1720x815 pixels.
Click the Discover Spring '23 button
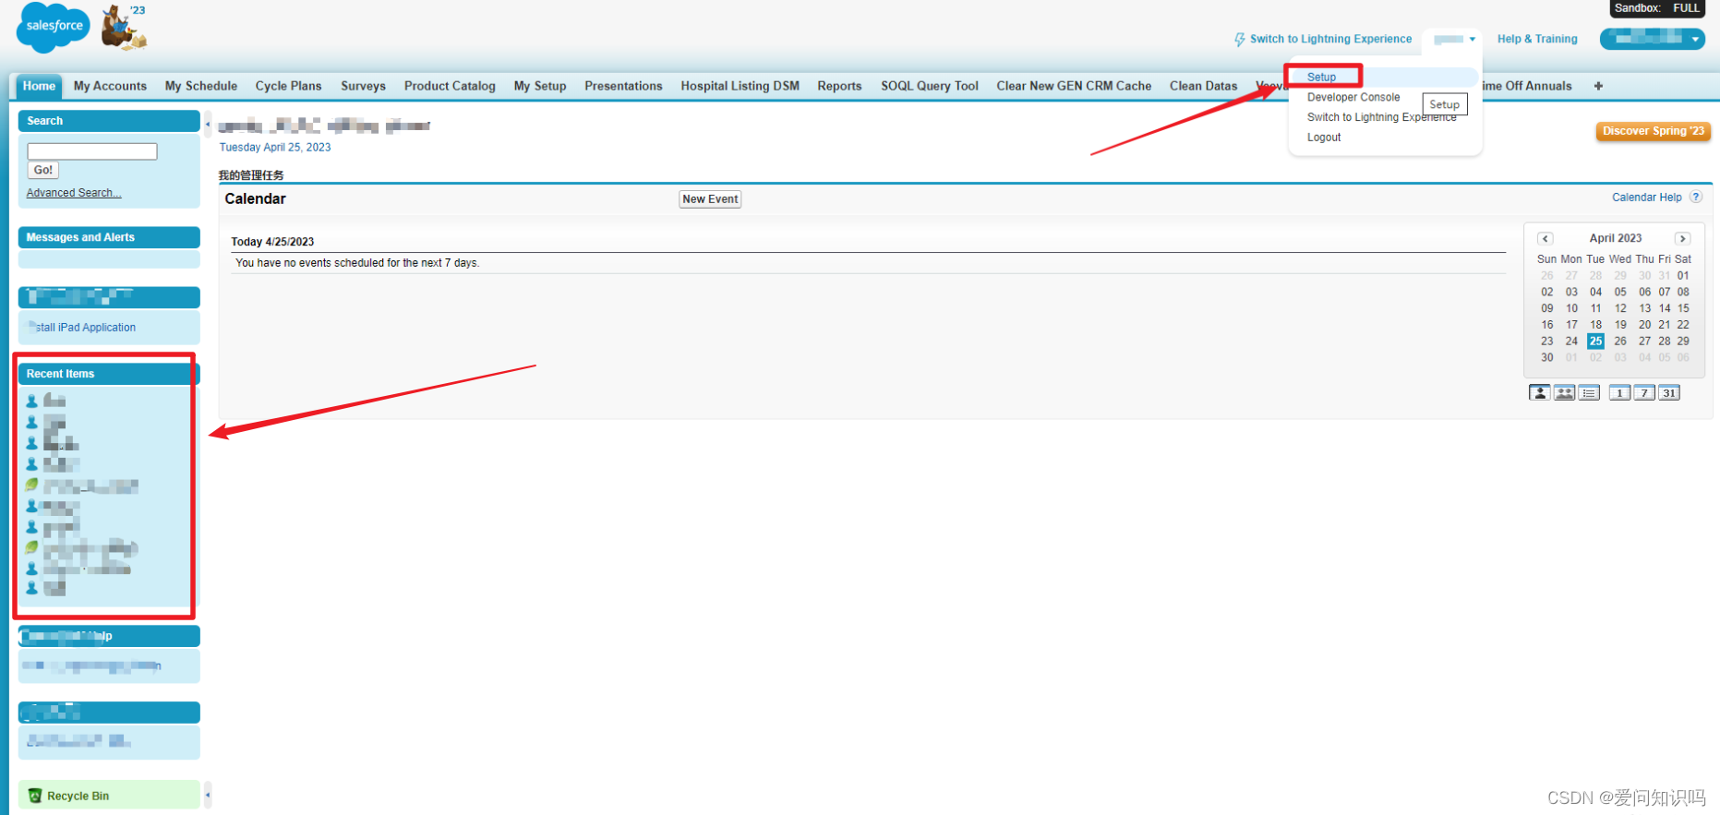click(1653, 131)
